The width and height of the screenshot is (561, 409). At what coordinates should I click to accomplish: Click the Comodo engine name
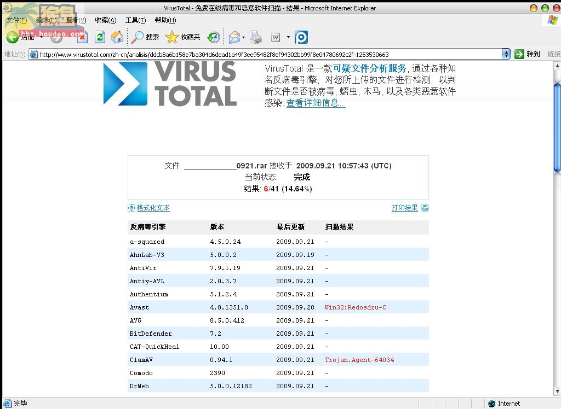pos(141,373)
